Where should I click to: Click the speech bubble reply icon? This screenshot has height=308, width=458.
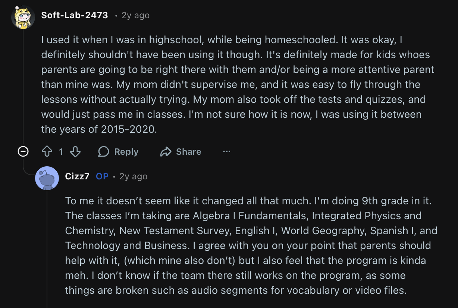click(x=103, y=152)
